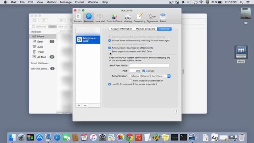
Task: Click the archive icon in Mail toolbar
Action: pyautogui.click(x=62, y=21)
